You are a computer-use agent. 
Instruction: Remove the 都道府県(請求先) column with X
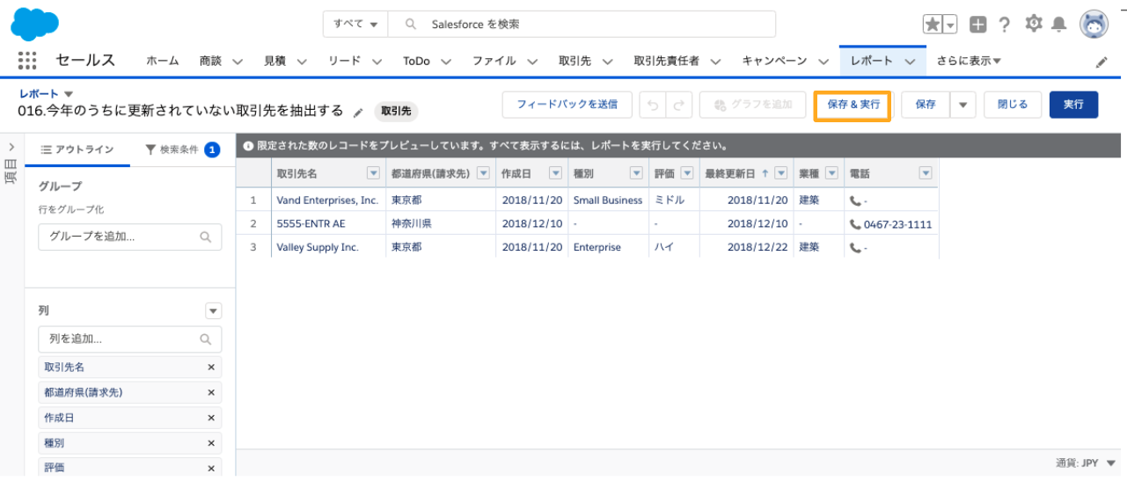pos(211,393)
